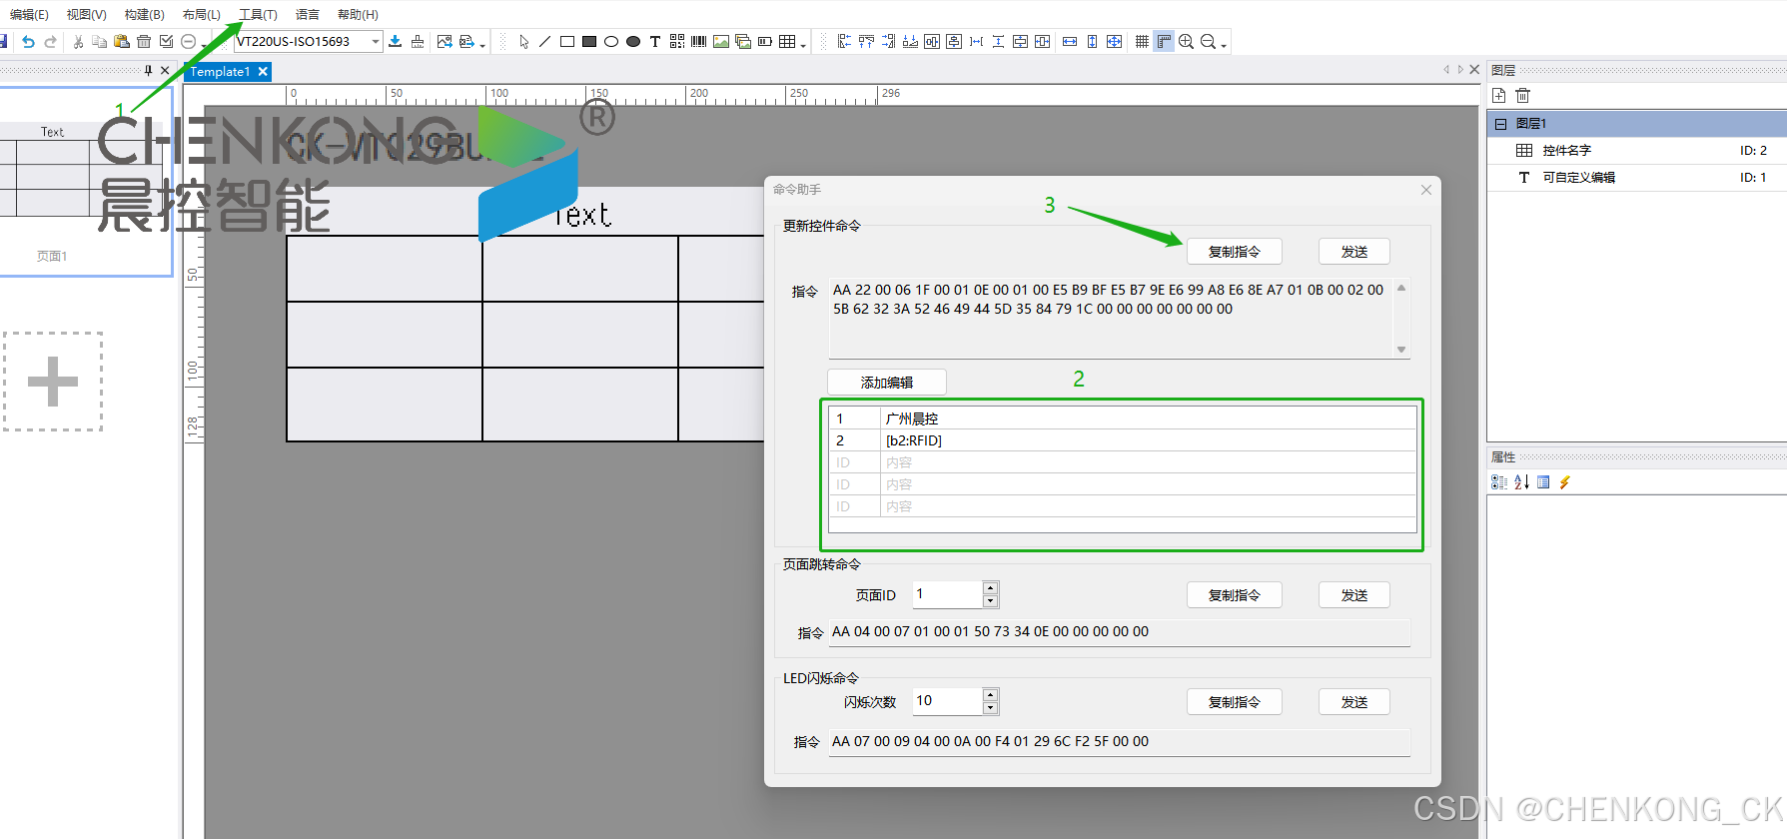This screenshot has height=839, width=1787.
Task: Click the 页面ID input field
Action: point(947,594)
